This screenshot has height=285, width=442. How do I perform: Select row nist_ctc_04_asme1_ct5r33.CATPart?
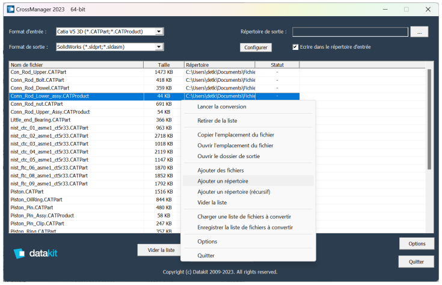95,152
